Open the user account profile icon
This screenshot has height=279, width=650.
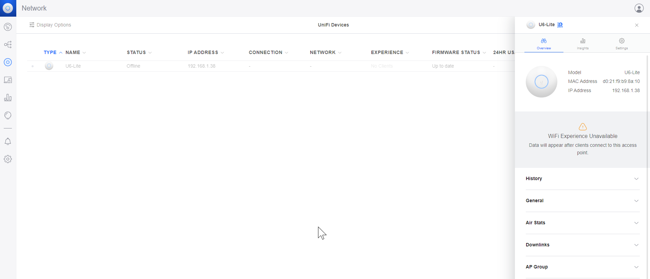639,8
